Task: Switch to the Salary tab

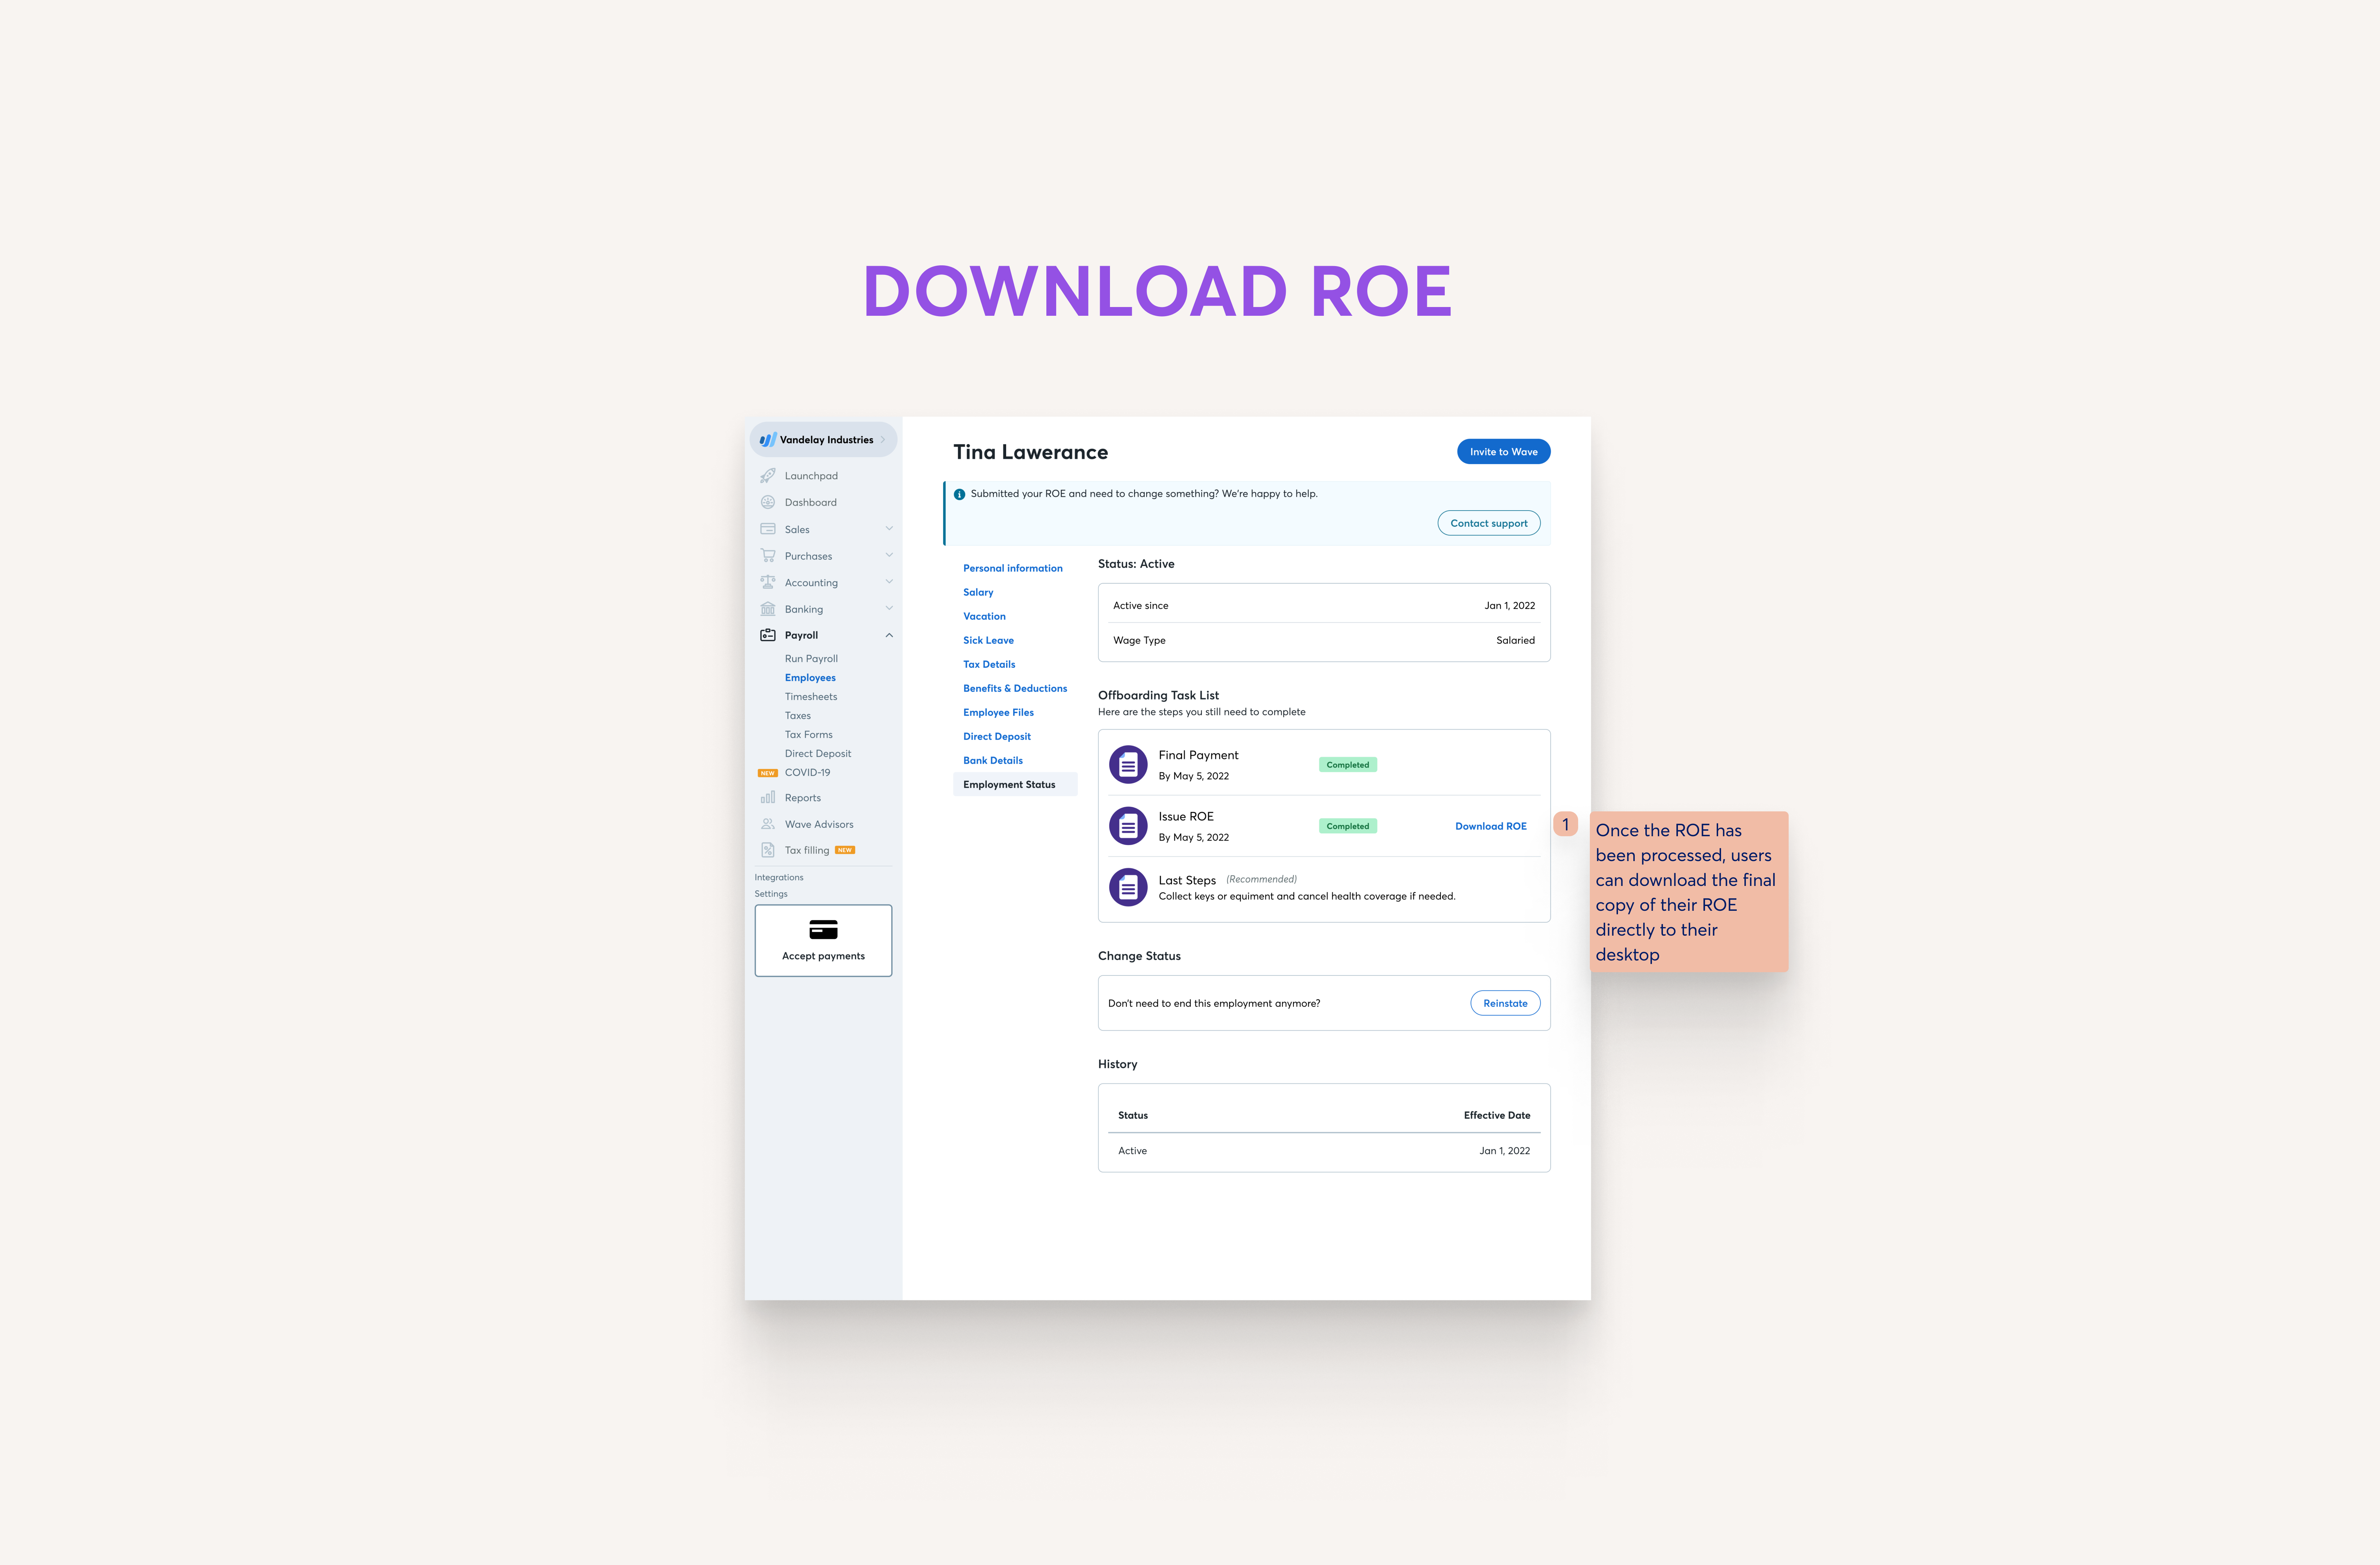Action: 978,592
